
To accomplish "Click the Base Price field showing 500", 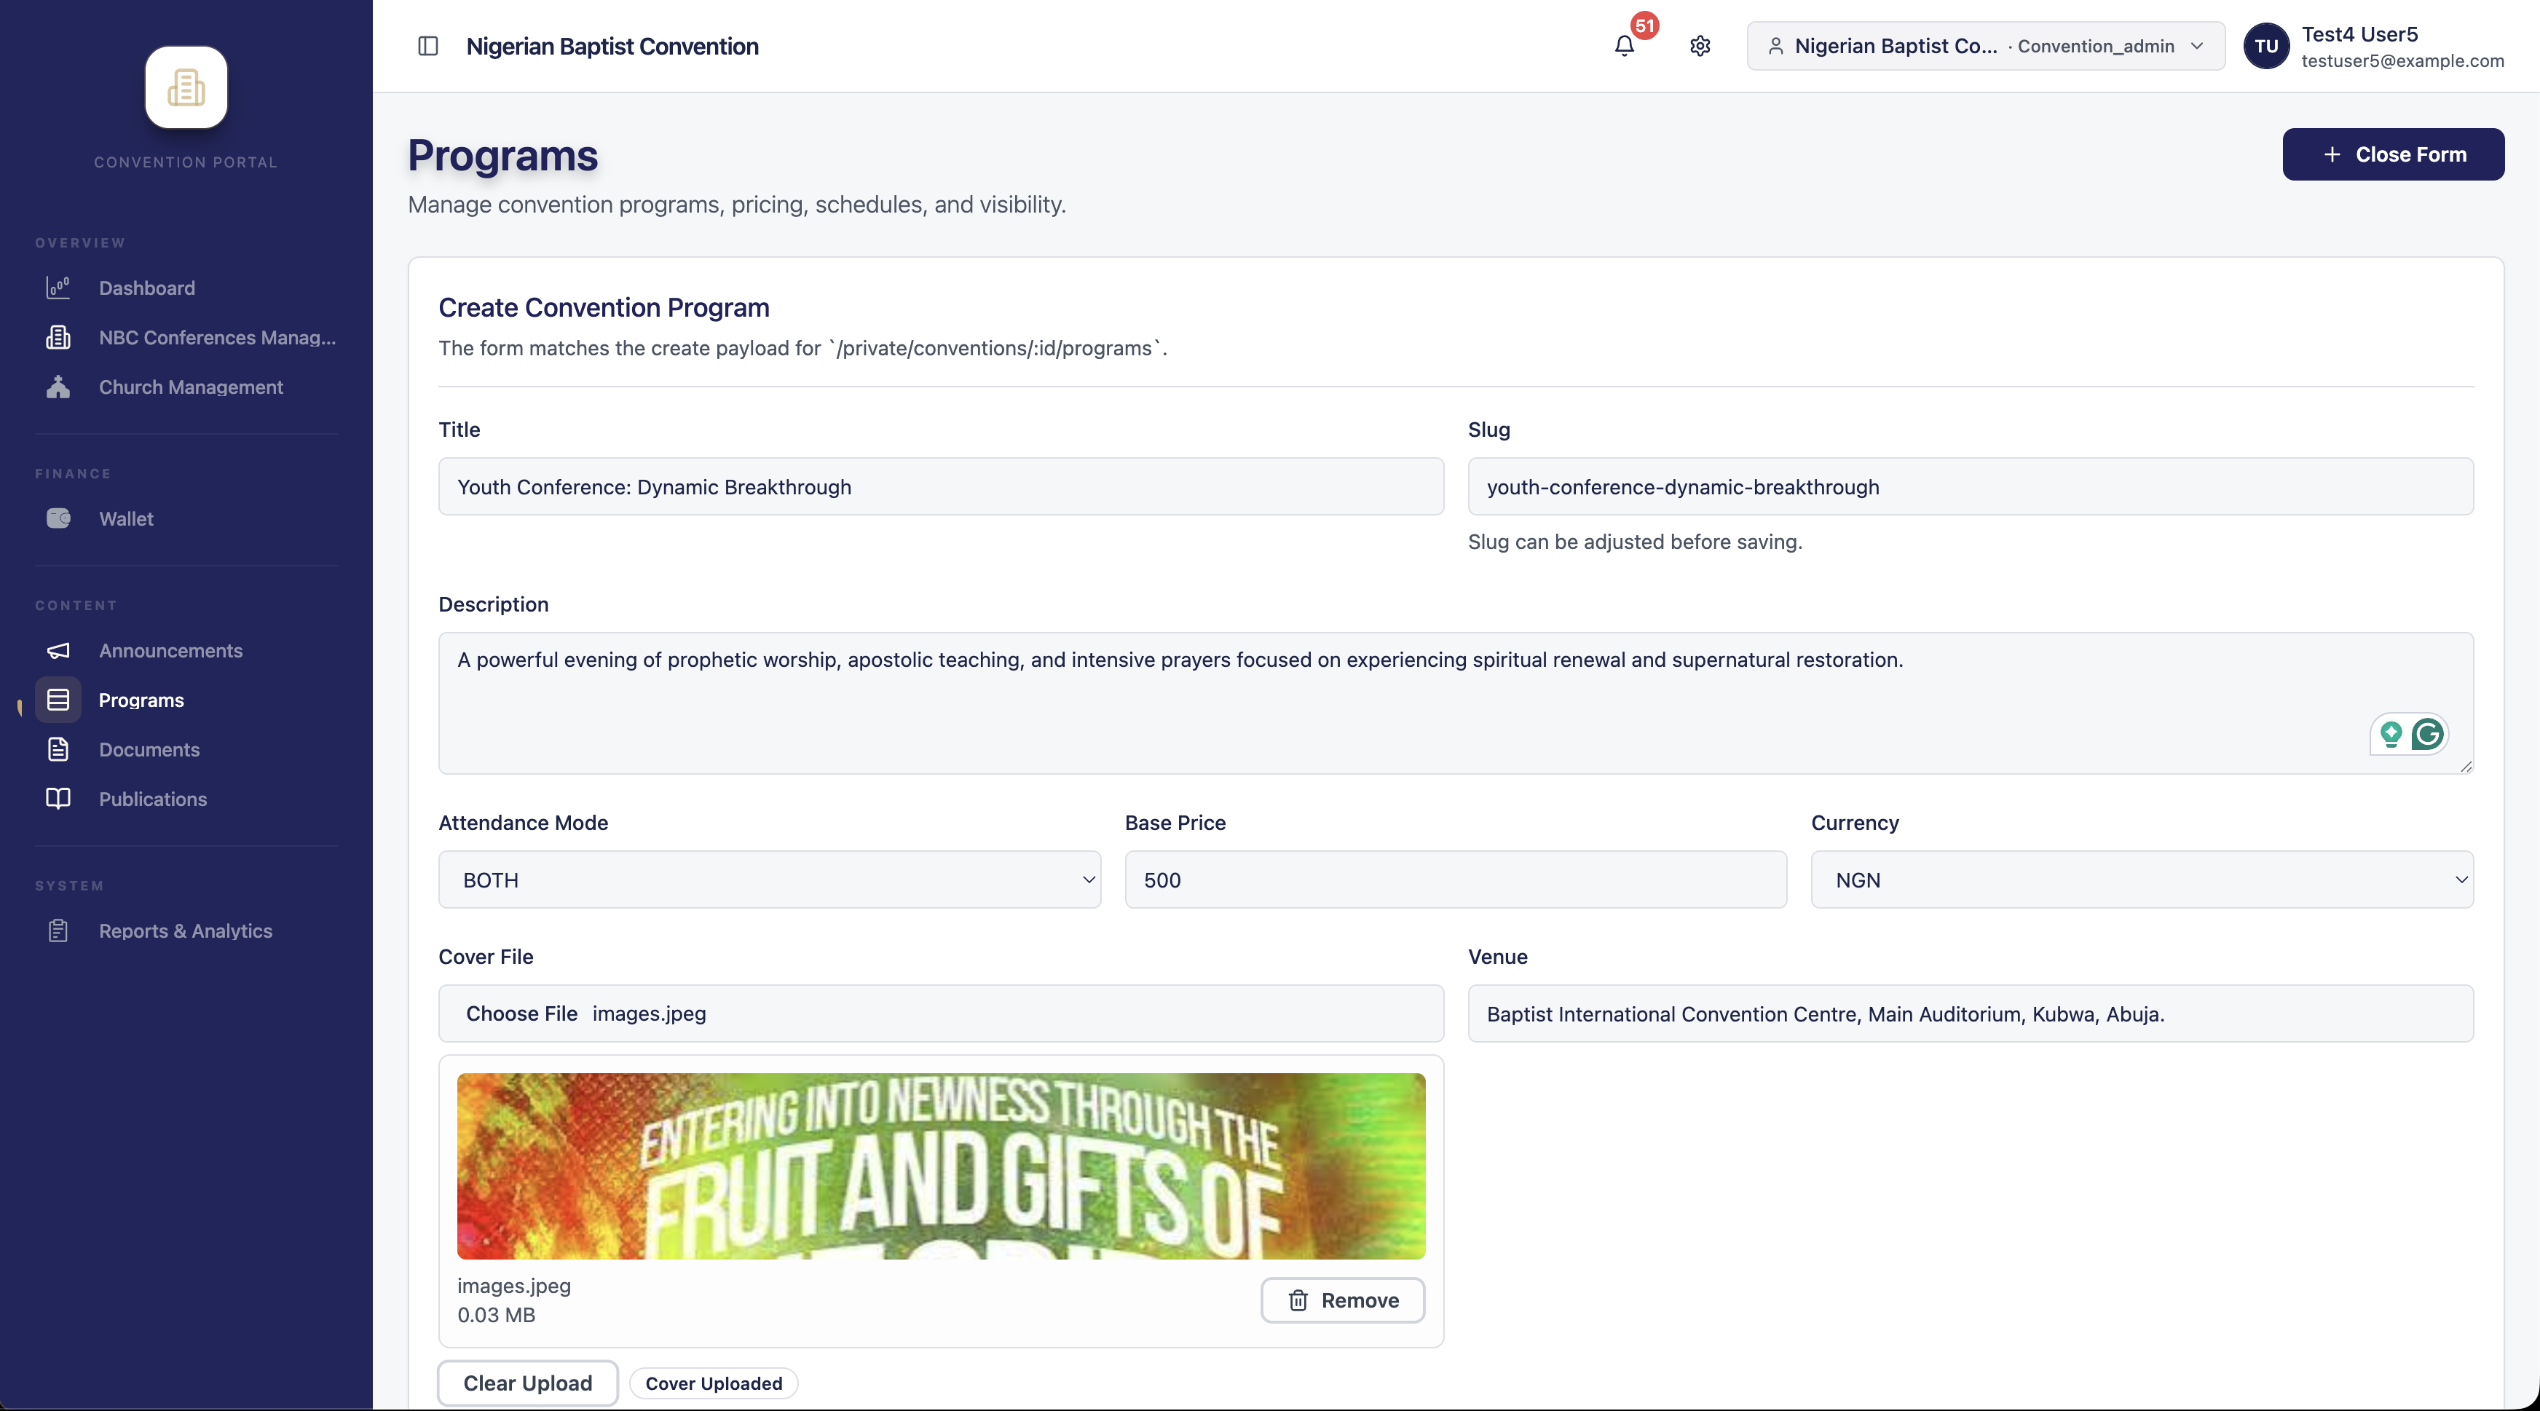I will point(1456,880).
